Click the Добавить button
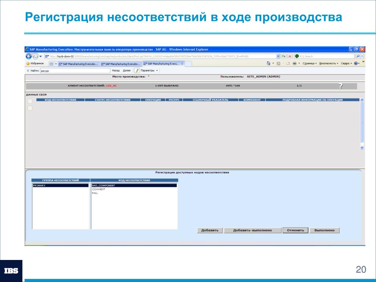Screen dimensions: 376x282 (x=210, y=230)
